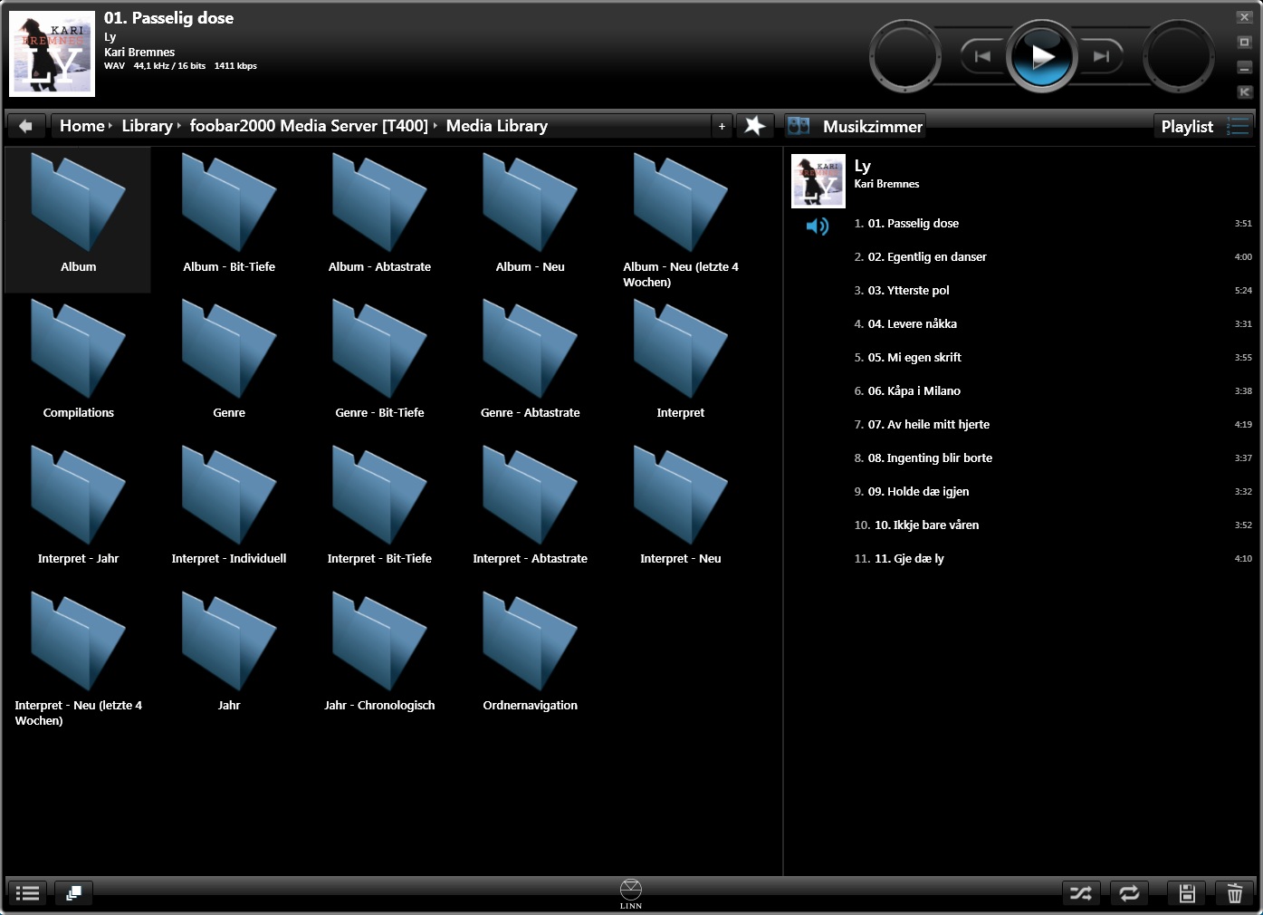Toggle shuffle playback mode
Image resolution: width=1263 pixels, height=915 pixels.
coord(1081,893)
